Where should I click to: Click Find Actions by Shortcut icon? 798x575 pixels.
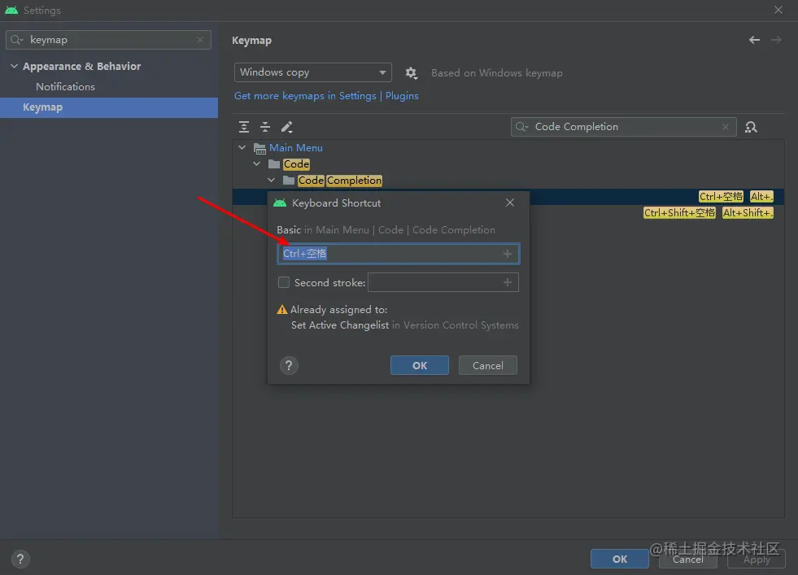[x=751, y=127]
